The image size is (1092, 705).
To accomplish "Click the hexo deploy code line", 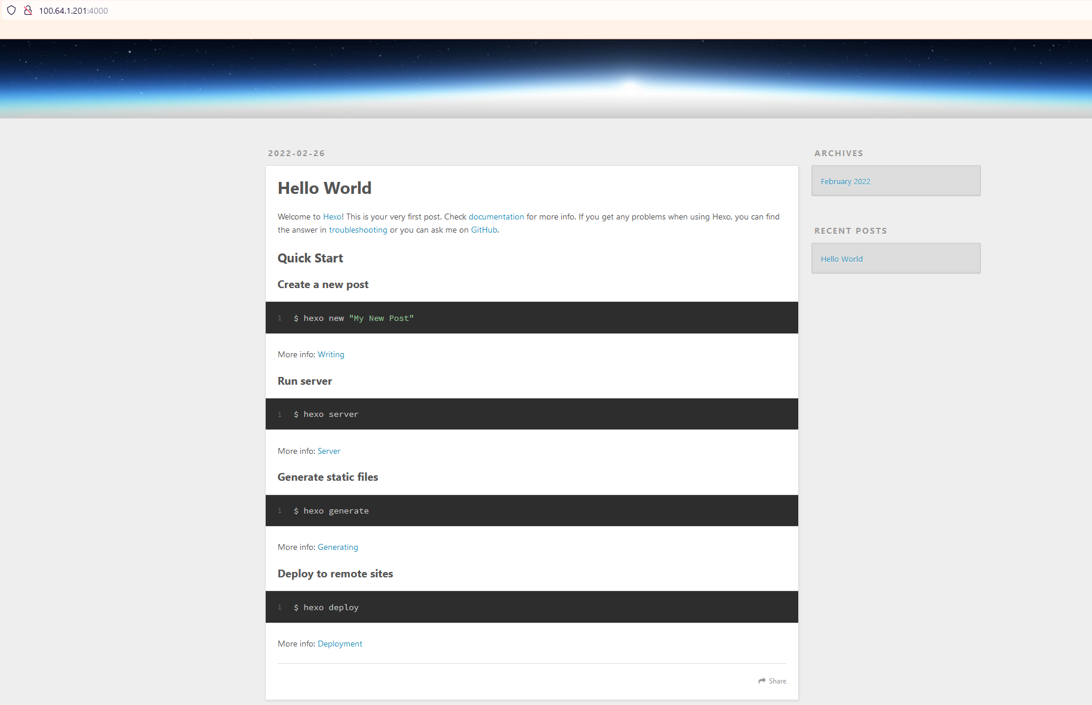I will (326, 607).
